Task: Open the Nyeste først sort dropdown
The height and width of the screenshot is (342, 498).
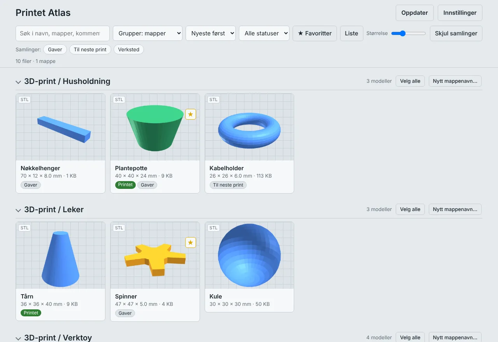Action: click(x=211, y=33)
